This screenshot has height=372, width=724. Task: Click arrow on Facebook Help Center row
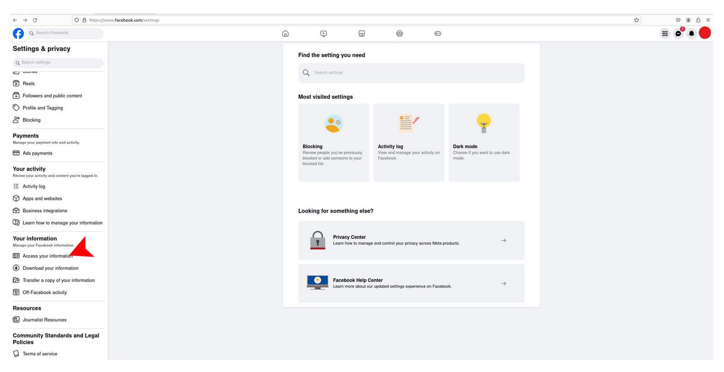pos(503,284)
